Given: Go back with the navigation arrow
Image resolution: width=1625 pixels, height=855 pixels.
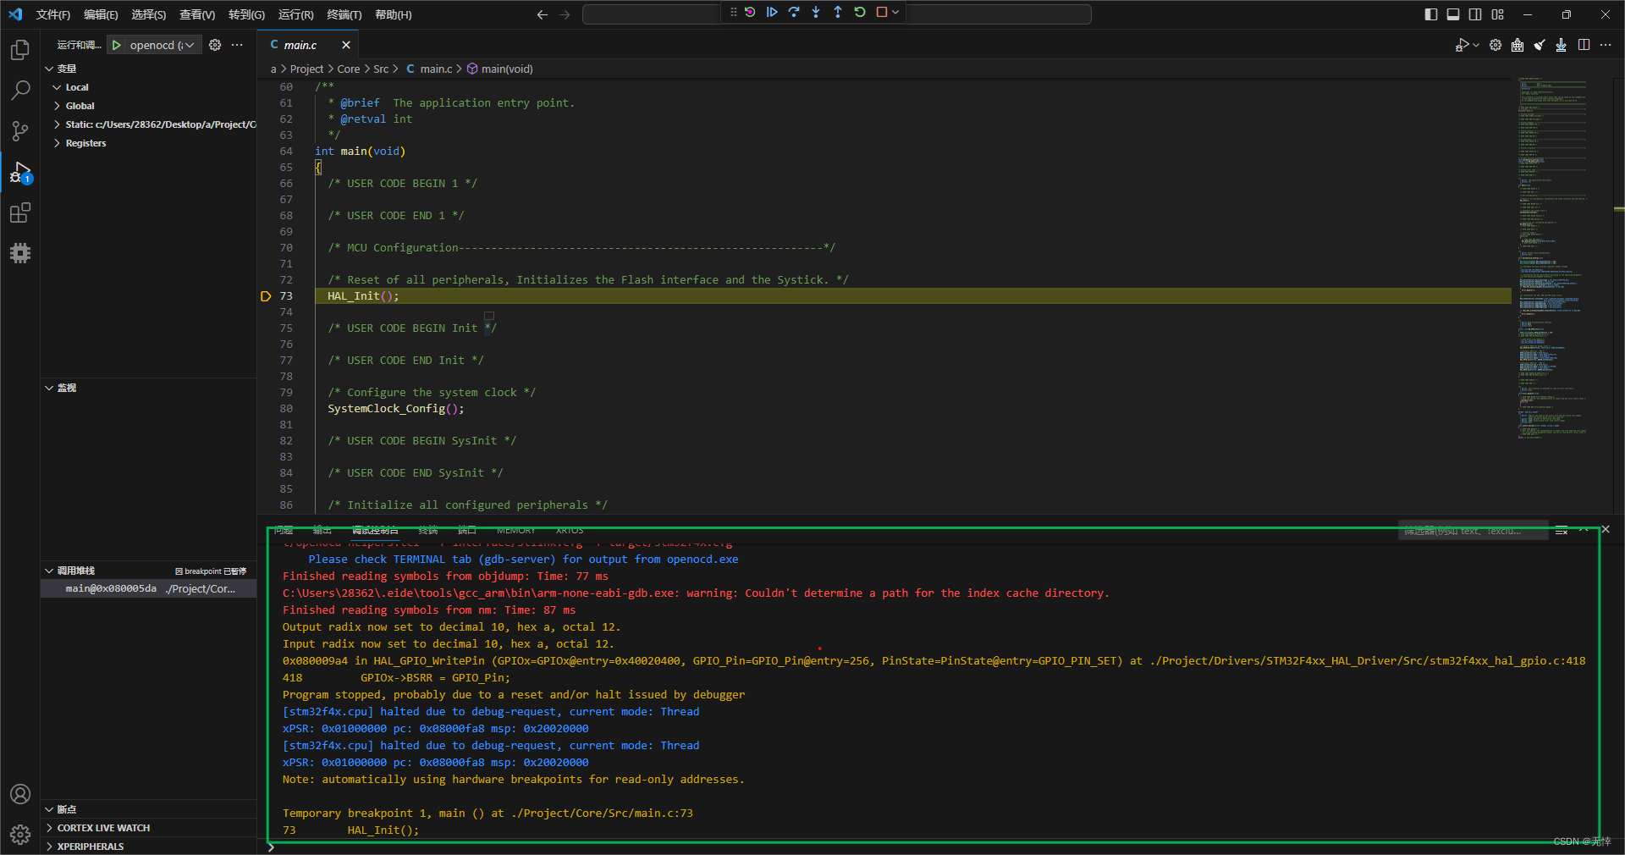Looking at the screenshot, I should [543, 14].
